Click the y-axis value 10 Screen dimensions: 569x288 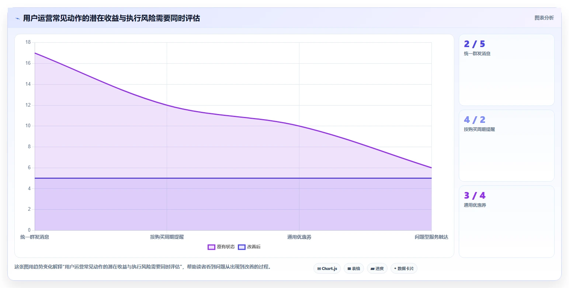[28, 126]
